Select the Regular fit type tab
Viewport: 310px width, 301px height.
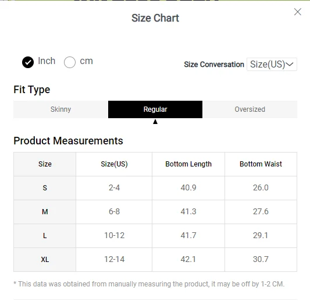point(155,109)
